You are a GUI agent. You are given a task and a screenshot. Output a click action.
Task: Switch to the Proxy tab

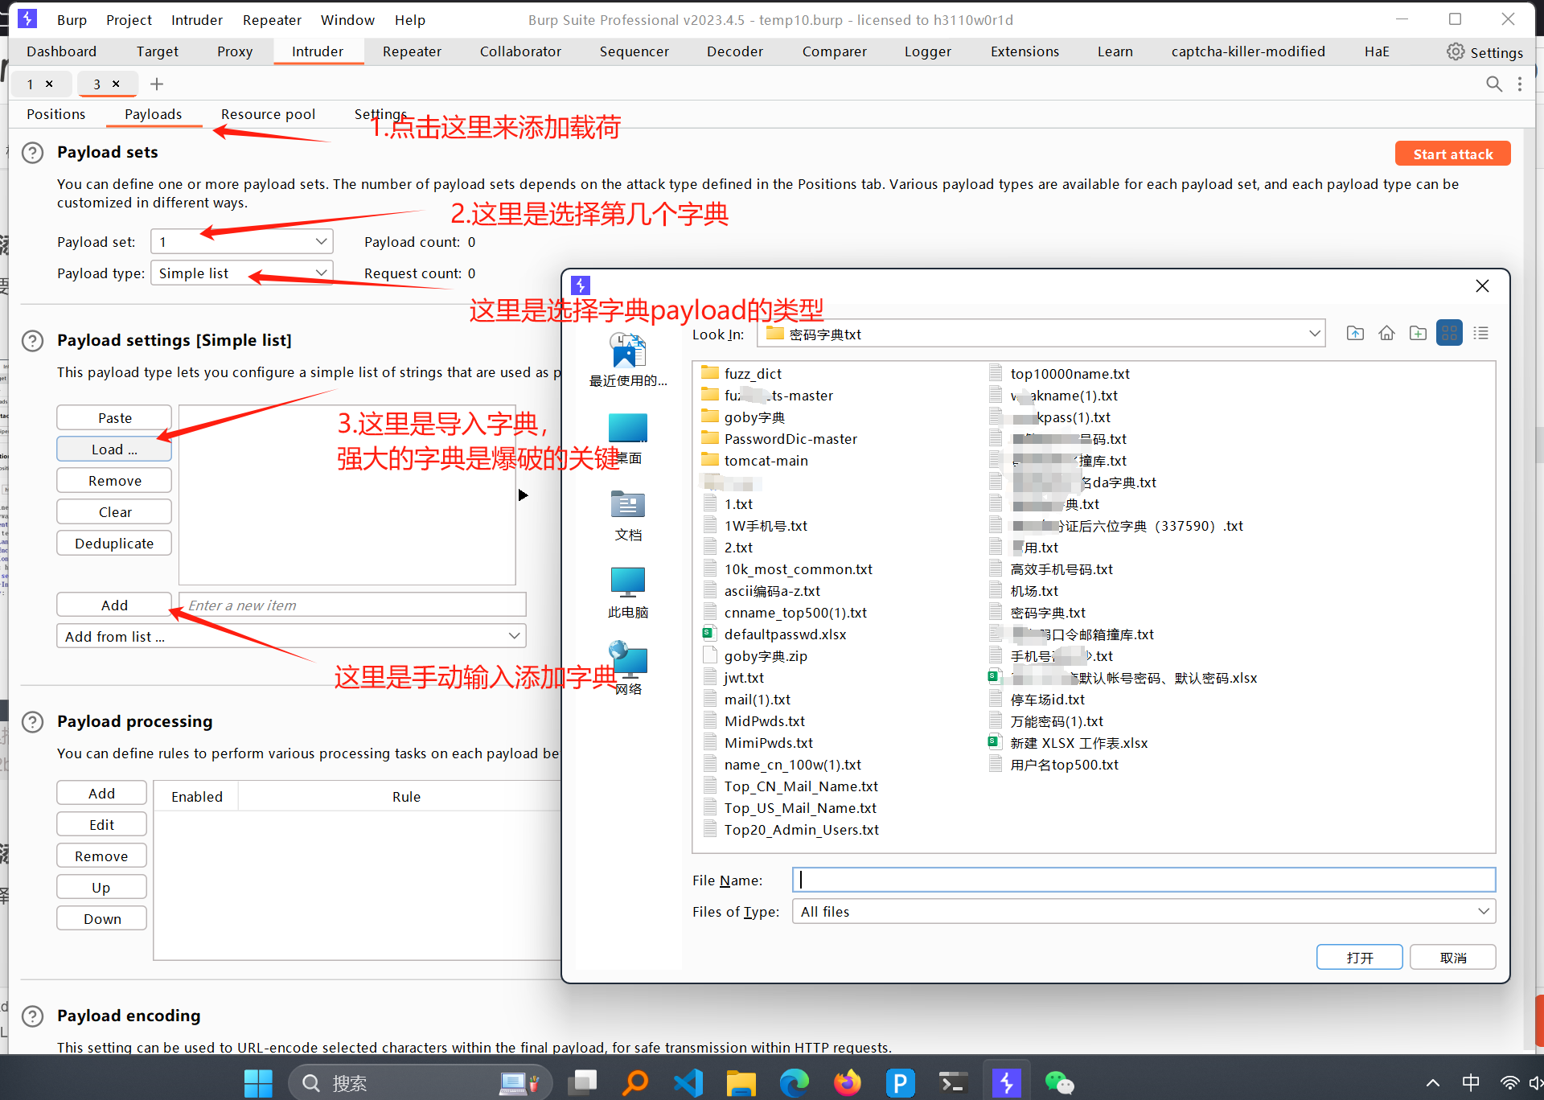(x=235, y=51)
